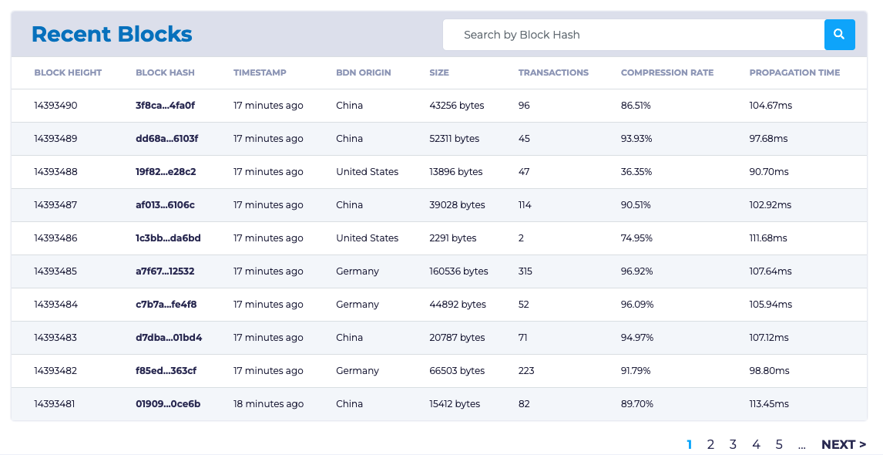Screen dimensions: 883x455
Task: Jump to page 5 in pagination
Action: pos(779,444)
